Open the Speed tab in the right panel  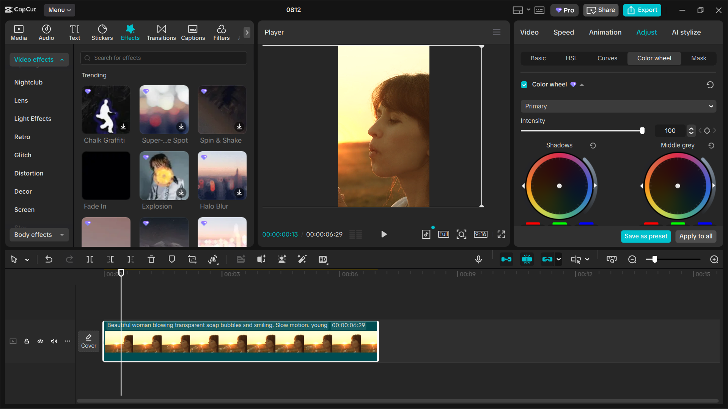tap(563, 32)
